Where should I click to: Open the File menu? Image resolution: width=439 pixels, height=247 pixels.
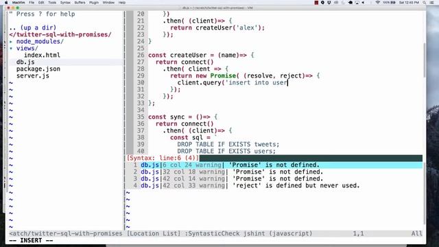tap(32, 3)
